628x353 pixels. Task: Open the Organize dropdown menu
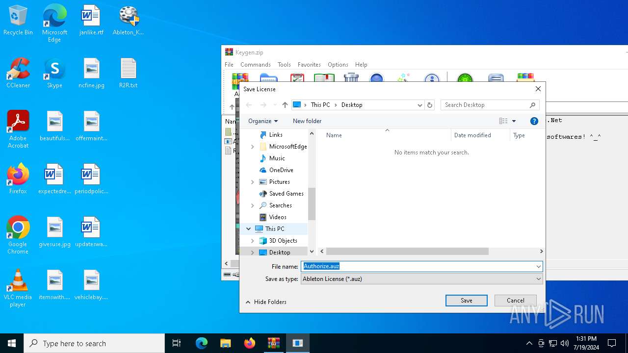263,121
